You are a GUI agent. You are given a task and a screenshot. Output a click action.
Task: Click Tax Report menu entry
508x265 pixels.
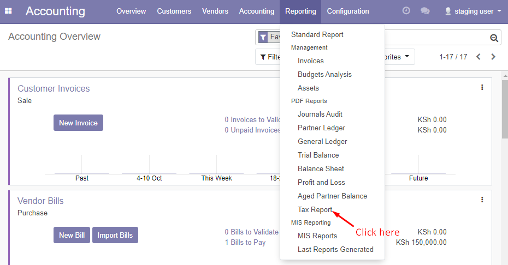tap(315, 210)
